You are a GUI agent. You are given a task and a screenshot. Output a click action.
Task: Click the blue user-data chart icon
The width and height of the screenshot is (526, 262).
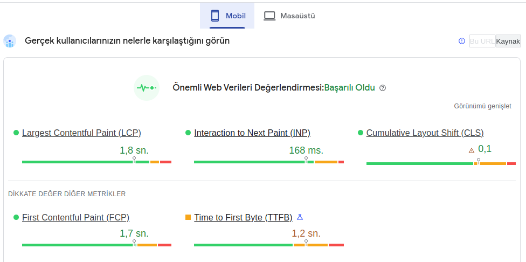coord(10,41)
